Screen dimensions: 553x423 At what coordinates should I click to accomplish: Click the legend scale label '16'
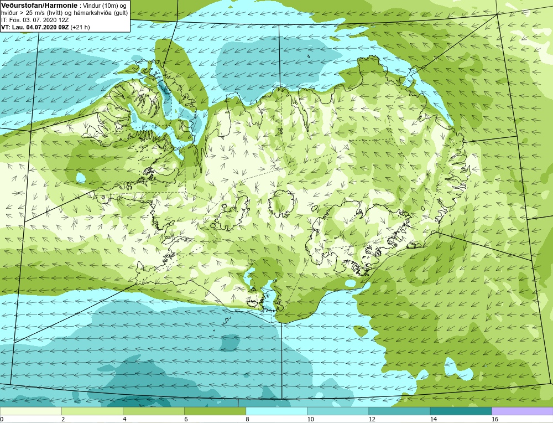click(x=494, y=419)
